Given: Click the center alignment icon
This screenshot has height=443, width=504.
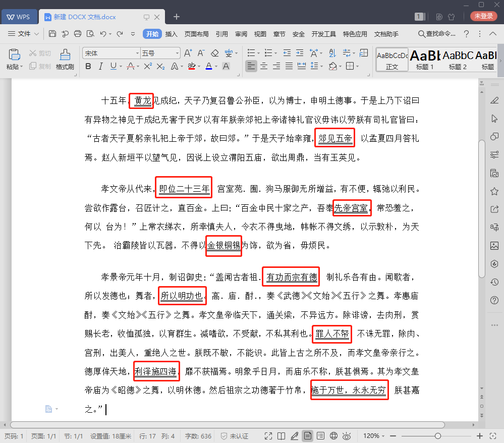Looking at the screenshot, I should [x=264, y=66].
